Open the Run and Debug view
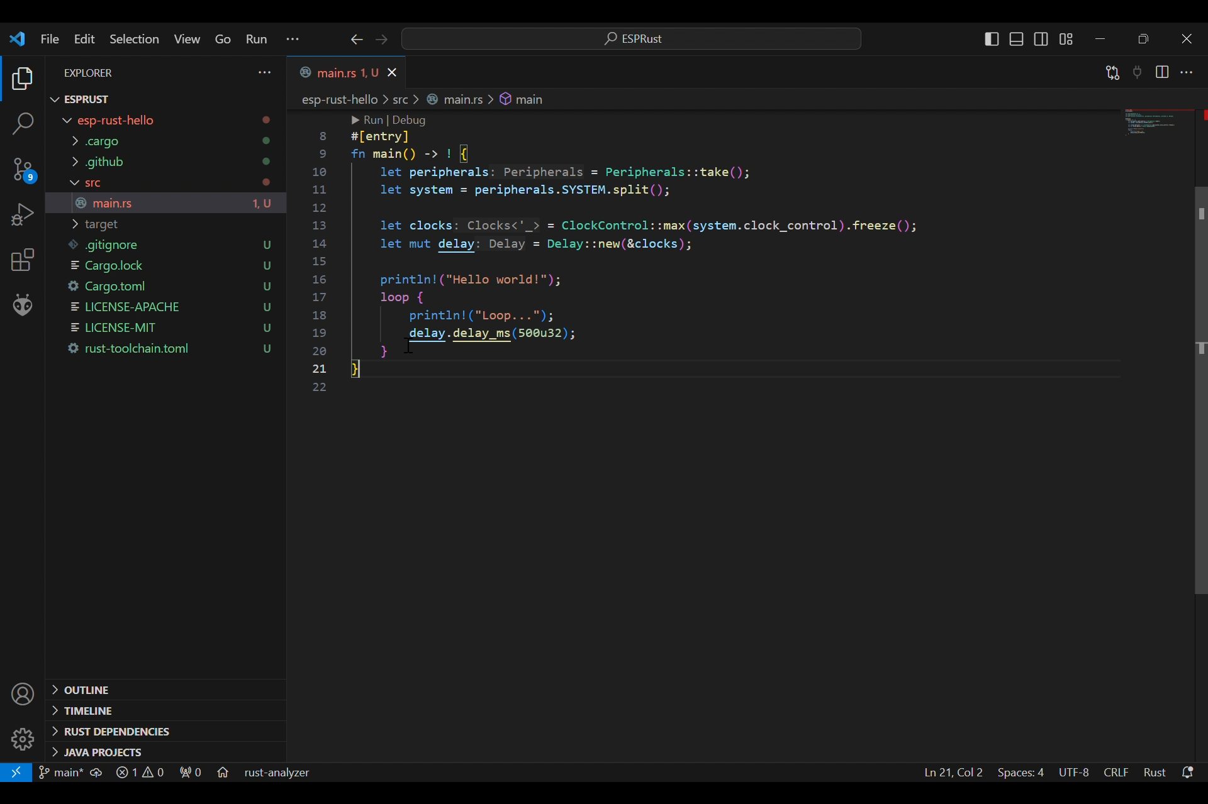 point(23,214)
